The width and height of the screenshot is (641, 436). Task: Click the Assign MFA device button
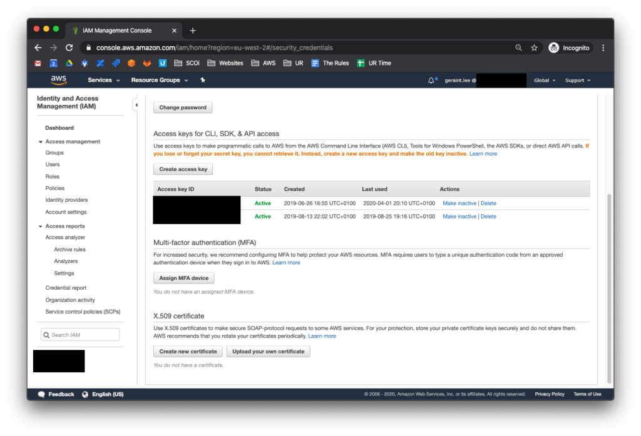point(183,278)
